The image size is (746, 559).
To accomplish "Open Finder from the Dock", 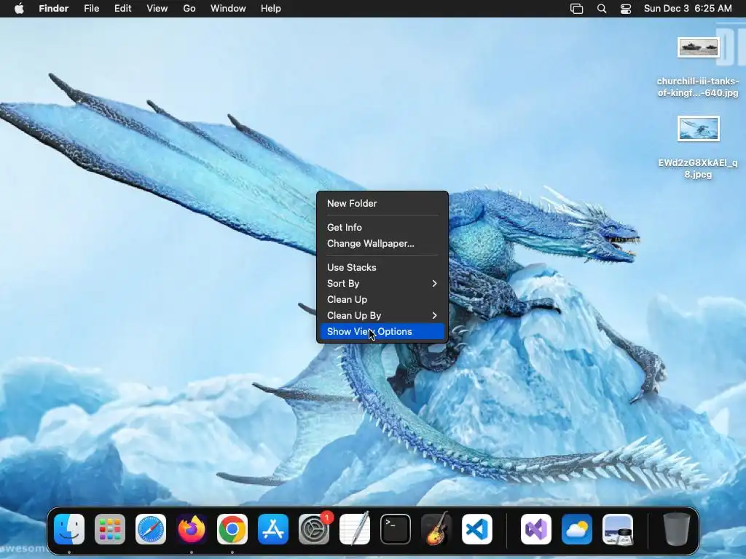I will [x=69, y=529].
